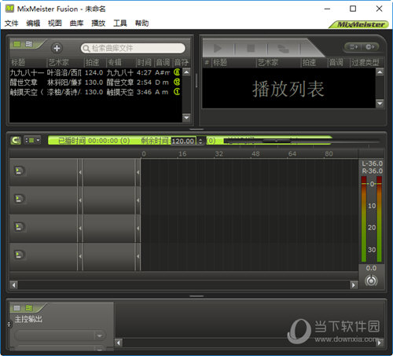
Task: Open the 工具 menu
Action: coord(120,24)
